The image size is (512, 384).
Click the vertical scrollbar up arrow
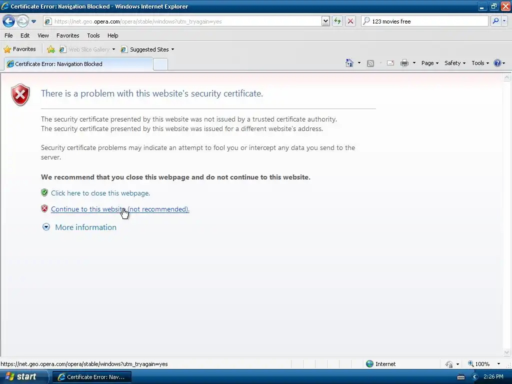[x=507, y=77]
